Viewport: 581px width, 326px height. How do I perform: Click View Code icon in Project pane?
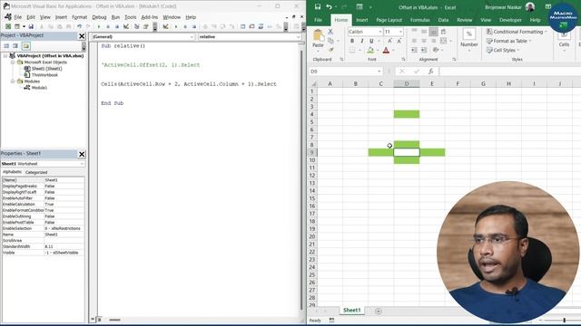coord(6,46)
